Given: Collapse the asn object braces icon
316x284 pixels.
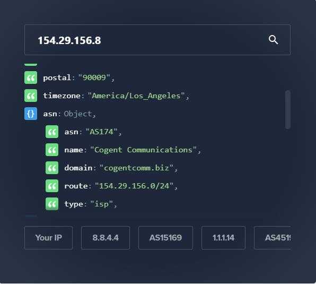Looking at the screenshot, I should [x=31, y=114].
